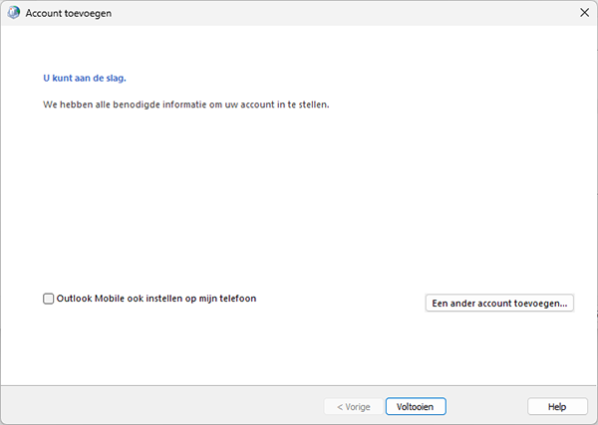Viewport: 598px width, 425px height.
Task: Click the 'U kunt aan de slag.' heading
Action: pos(85,78)
